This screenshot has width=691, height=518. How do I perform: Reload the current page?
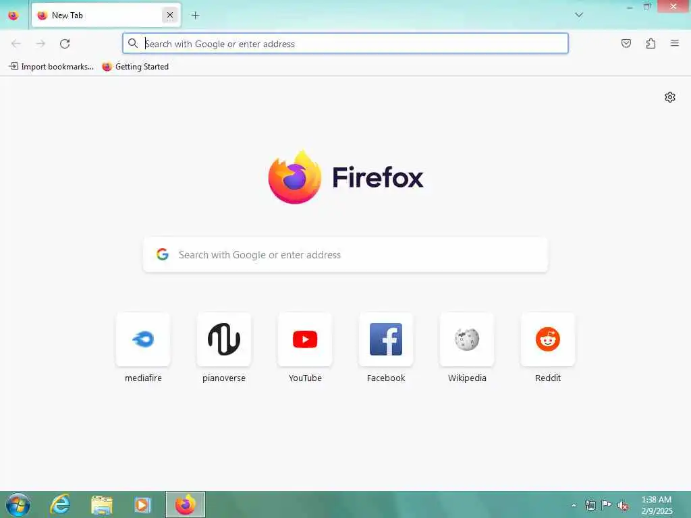tap(65, 44)
